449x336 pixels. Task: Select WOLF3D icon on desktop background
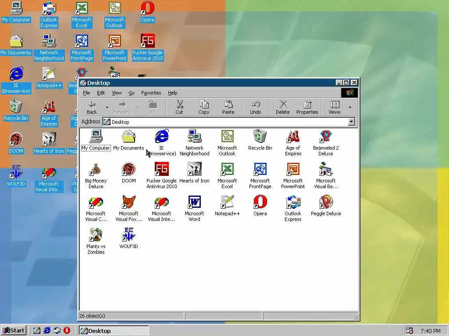click(16, 176)
